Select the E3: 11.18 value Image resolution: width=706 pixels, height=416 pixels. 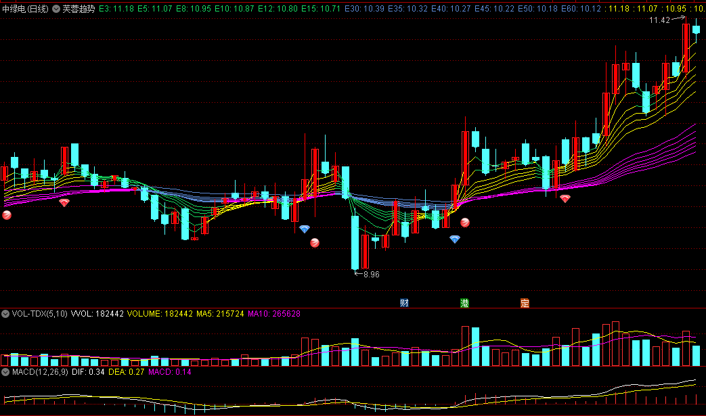click(x=116, y=9)
